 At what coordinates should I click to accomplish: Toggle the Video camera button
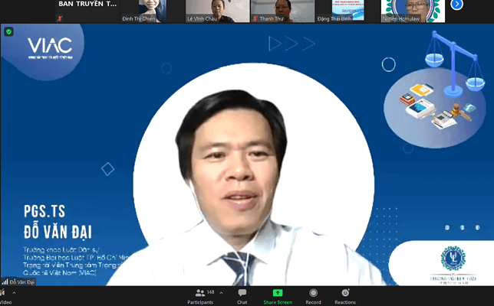pos(5,297)
